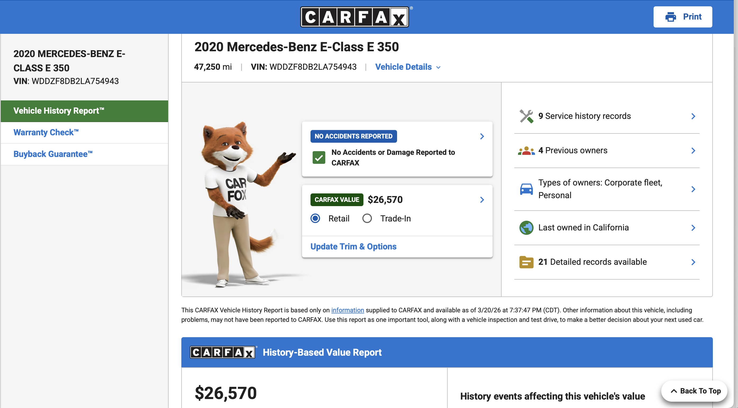This screenshot has width=738, height=408.
Task: Click the wrench service history icon
Action: (526, 116)
